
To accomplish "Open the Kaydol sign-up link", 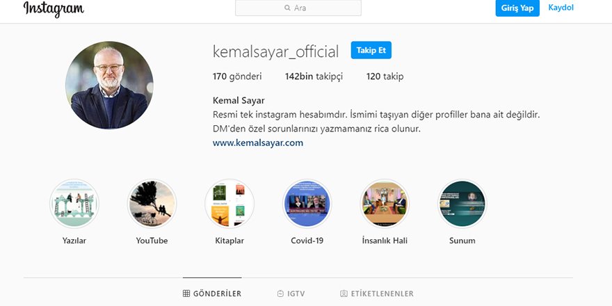I will tap(561, 8).
